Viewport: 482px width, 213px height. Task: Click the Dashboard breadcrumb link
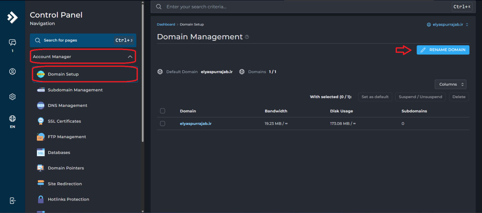coord(166,24)
